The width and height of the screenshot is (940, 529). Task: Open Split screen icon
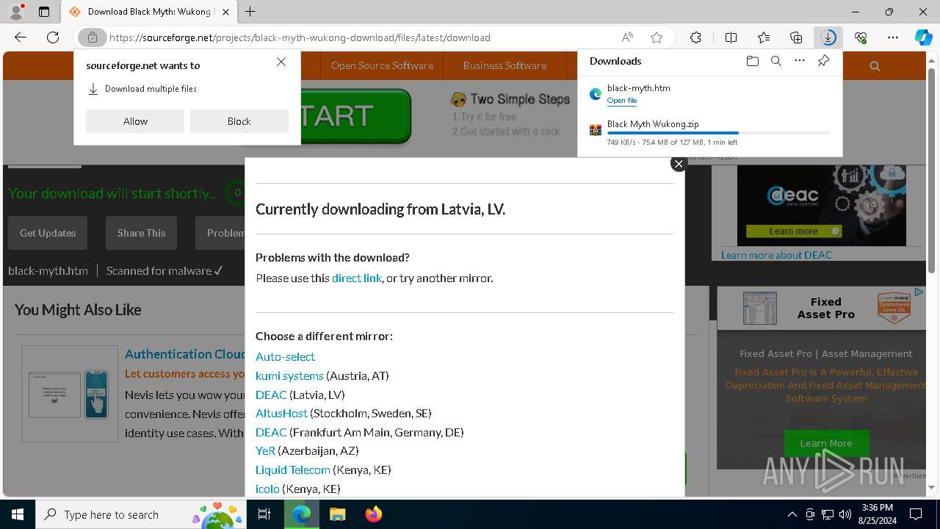coord(731,37)
